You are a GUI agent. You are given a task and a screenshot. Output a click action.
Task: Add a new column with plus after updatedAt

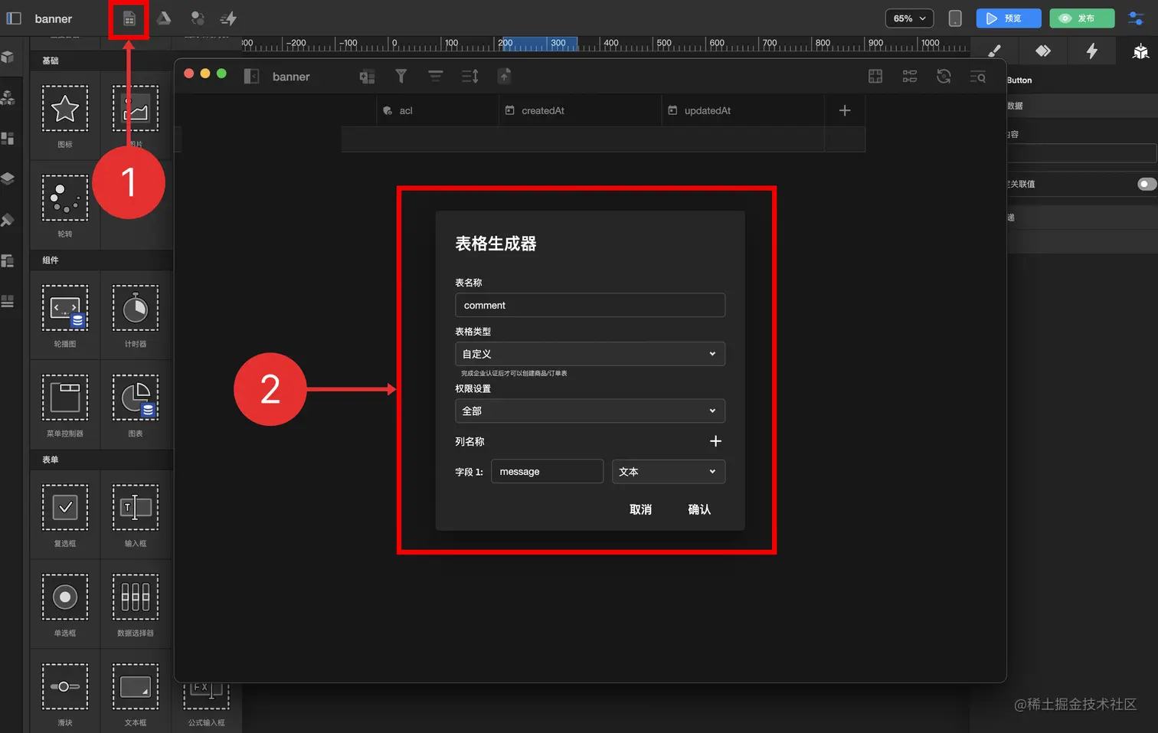[845, 110]
